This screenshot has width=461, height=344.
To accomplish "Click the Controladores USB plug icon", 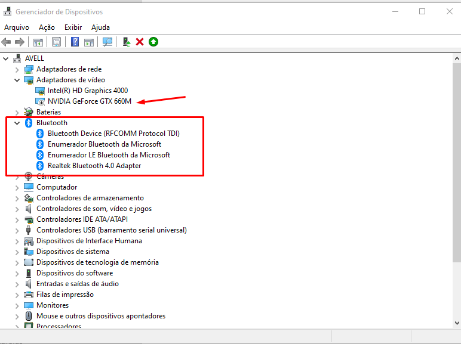I will (29, 230).
